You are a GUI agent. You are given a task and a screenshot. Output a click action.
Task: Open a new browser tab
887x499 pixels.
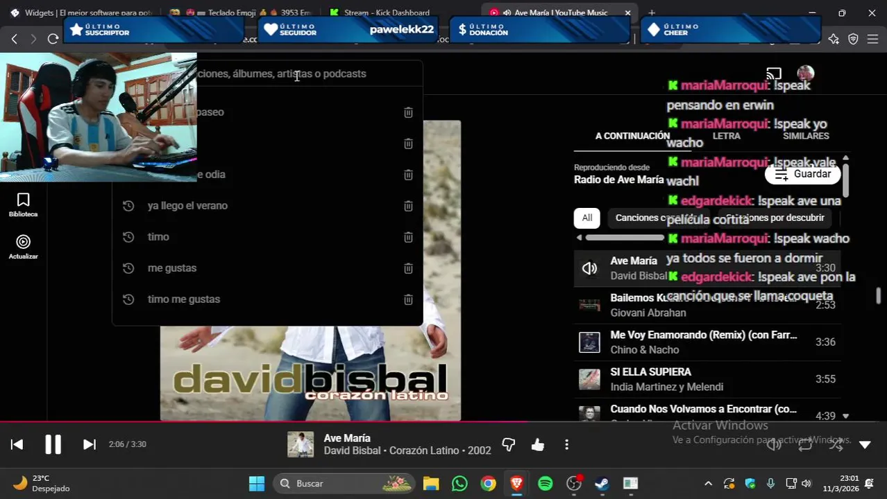coord(652,12)
